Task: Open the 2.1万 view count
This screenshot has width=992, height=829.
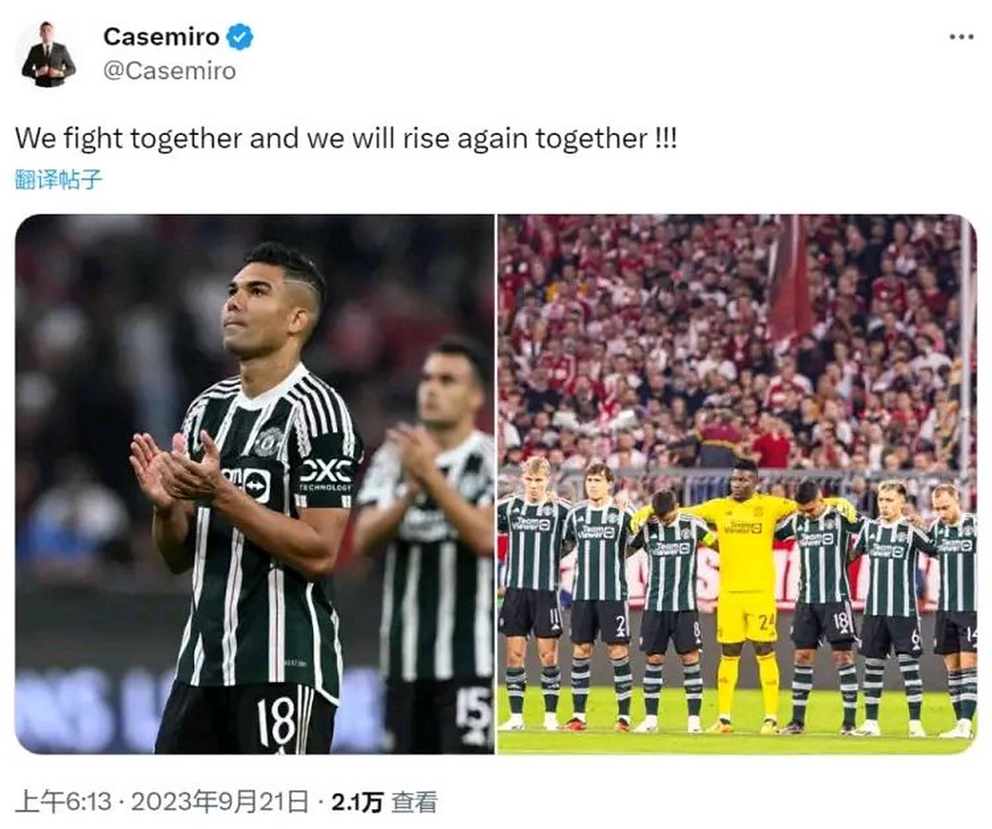Action: pos(357,802)
